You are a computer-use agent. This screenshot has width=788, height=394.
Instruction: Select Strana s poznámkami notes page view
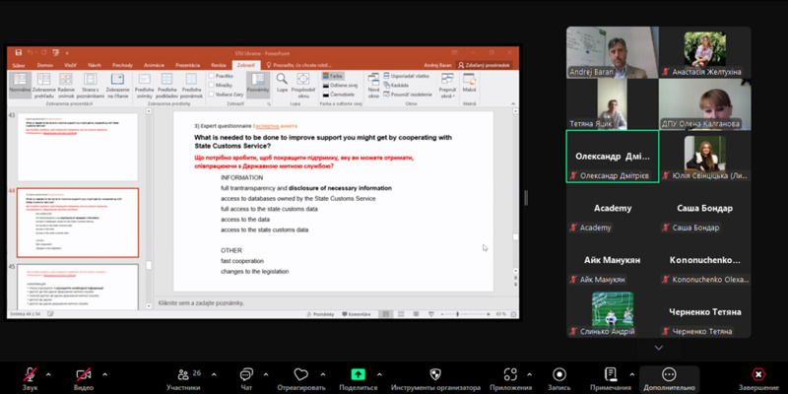click(91, 85)
